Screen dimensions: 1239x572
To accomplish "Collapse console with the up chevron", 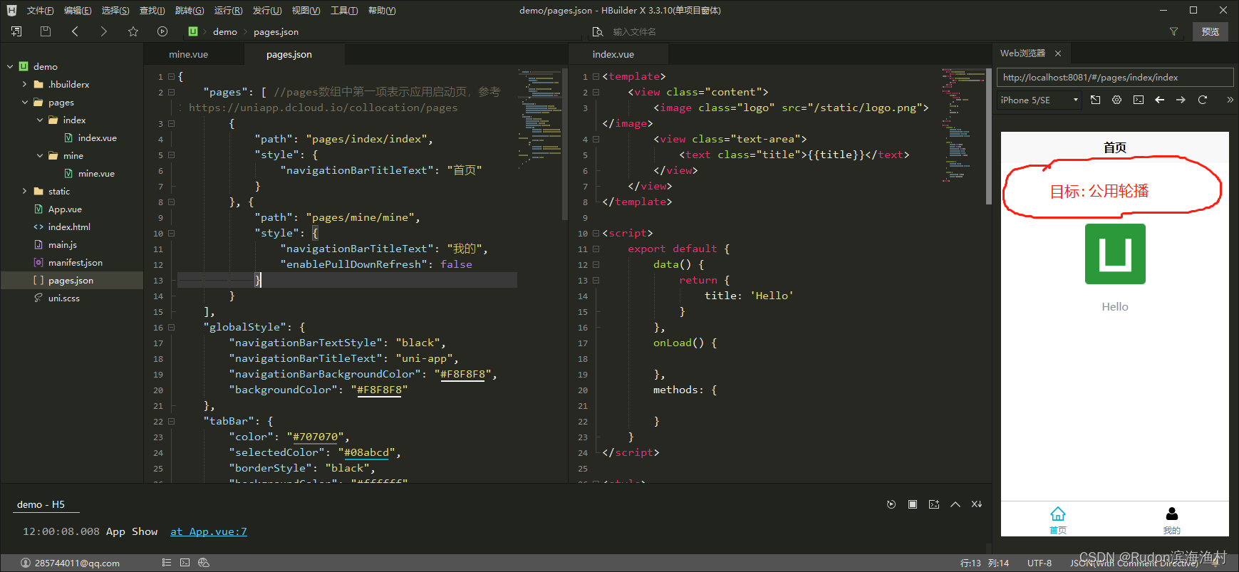I will [x=955, y=504].
